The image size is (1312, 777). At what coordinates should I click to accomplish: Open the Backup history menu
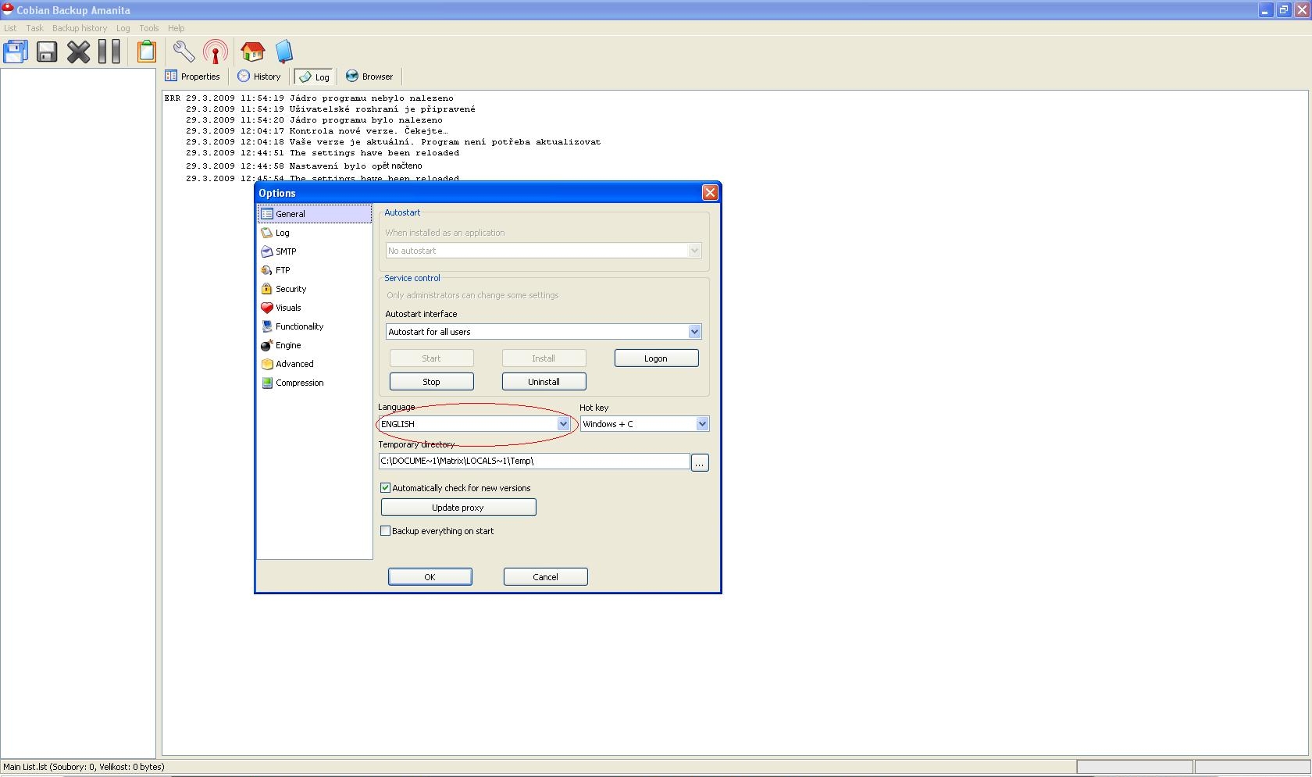click(80, 28)
